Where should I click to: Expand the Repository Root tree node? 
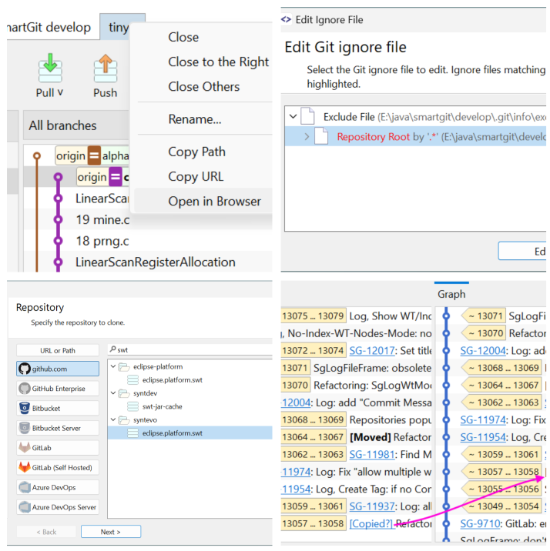307,136
